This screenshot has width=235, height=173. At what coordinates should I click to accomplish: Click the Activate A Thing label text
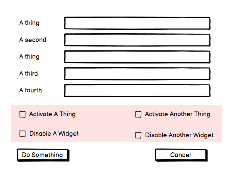(x=52, y=114)
